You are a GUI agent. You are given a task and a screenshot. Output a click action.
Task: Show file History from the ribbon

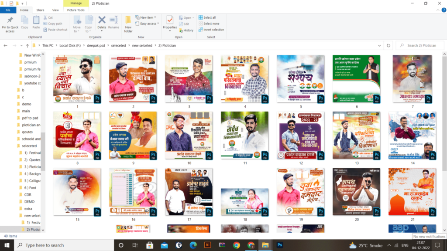point(186,30)
